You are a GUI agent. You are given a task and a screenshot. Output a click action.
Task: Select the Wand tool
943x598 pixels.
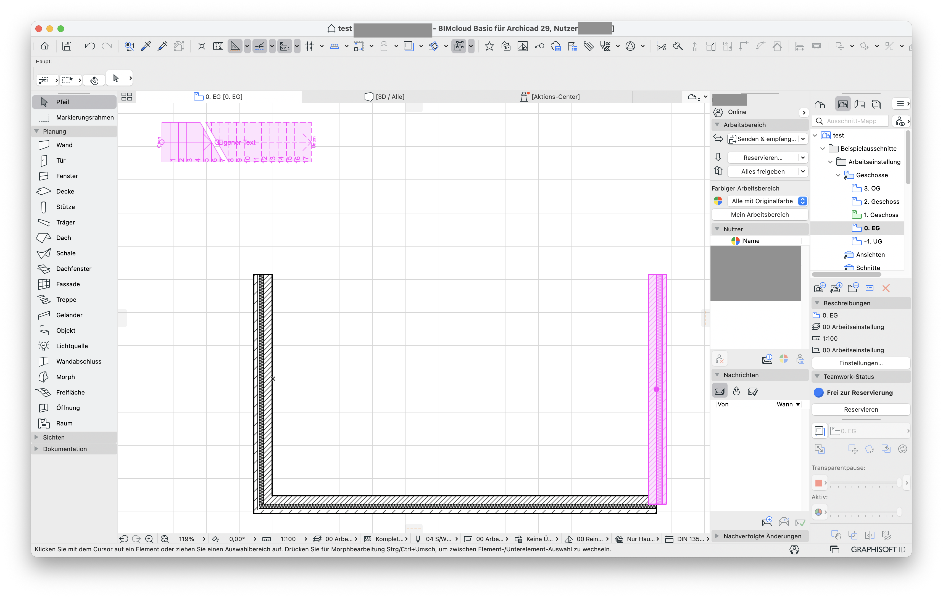tap(74, 145)
